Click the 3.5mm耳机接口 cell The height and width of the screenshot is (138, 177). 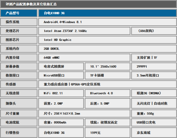pos(154,75)
